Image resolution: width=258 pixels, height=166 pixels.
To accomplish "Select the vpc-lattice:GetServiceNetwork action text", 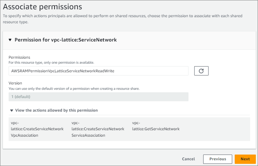I will (x=156, y=126).
